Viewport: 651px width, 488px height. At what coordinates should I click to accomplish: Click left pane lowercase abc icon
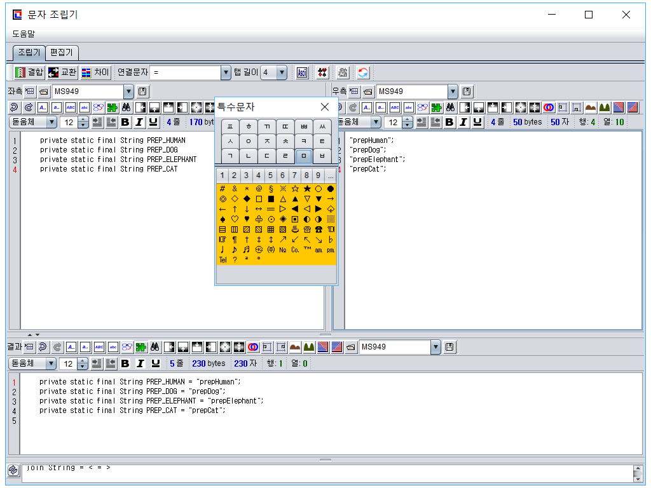point(85,108)
